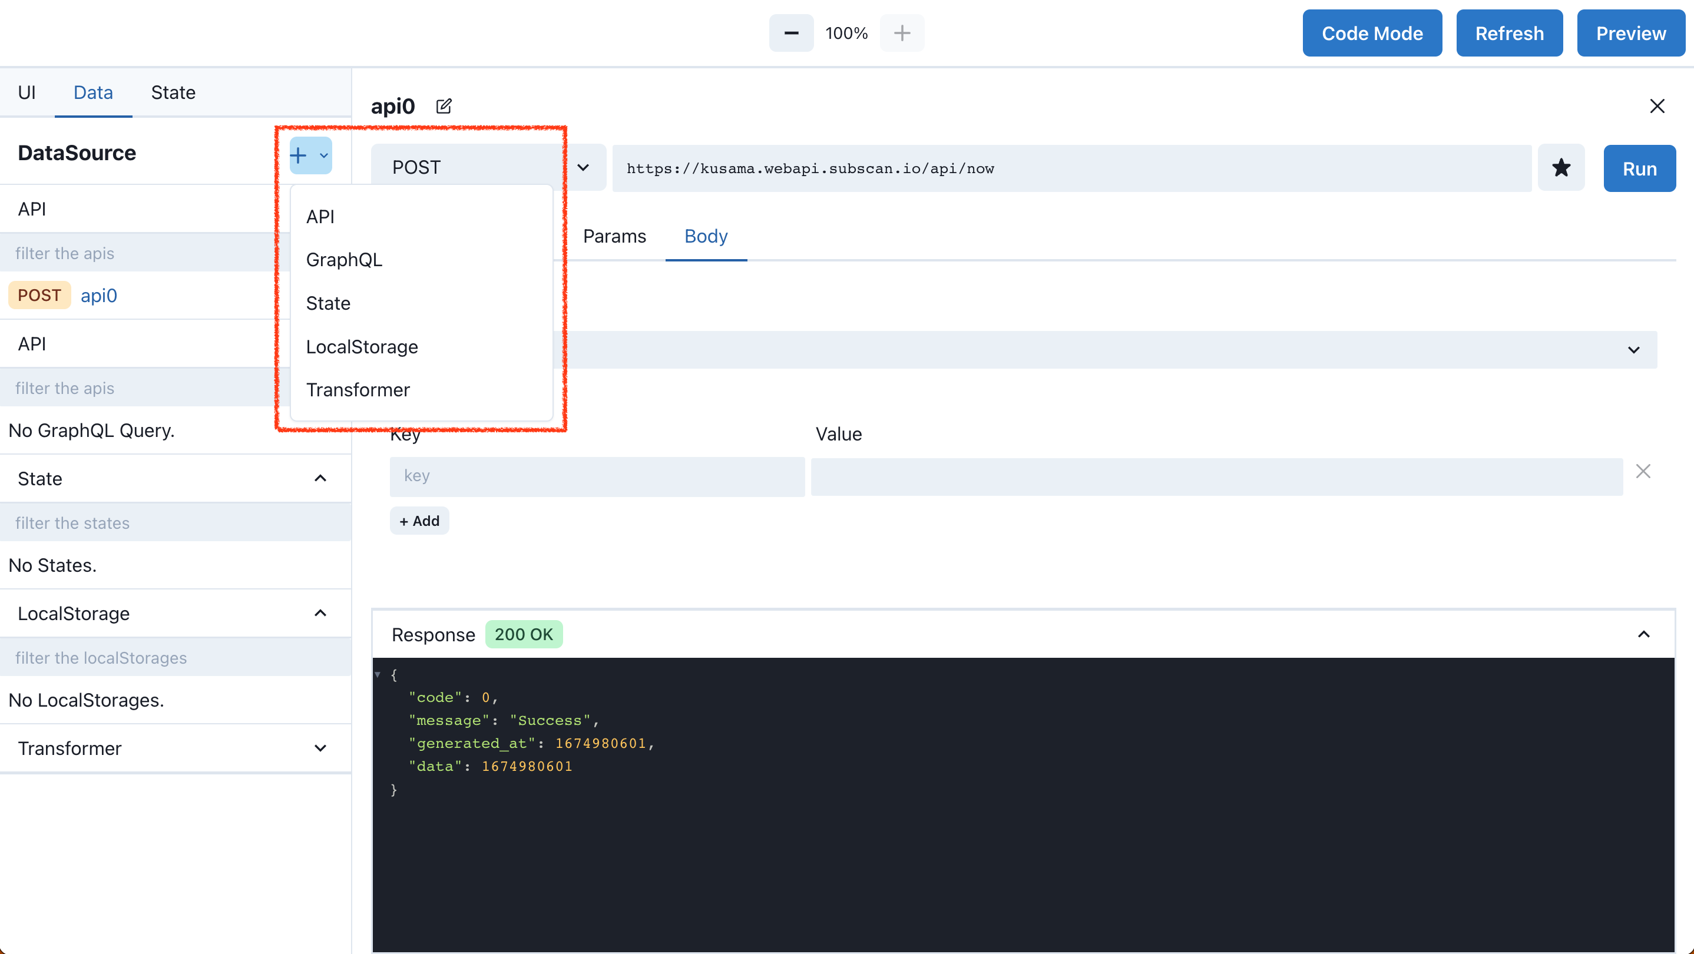Collapse the State section
The height and width of the screenshot is (954, 1694).
[x=320, y=478]
